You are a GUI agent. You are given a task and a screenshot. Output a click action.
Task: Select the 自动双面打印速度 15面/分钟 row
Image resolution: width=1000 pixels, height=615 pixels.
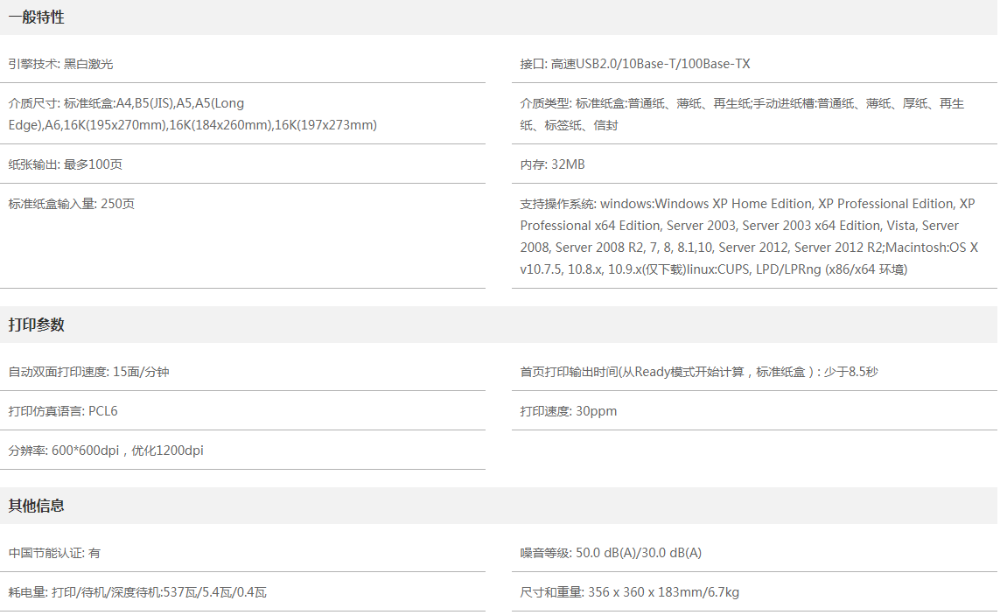(89, 372)
